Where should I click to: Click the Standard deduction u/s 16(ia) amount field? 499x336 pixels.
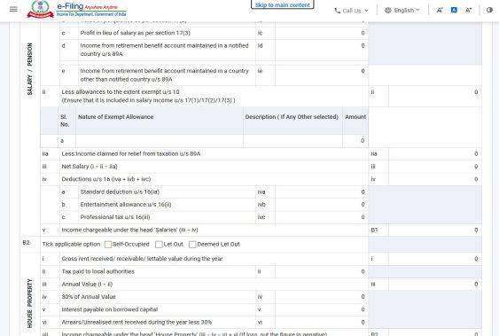click(322, 191)
